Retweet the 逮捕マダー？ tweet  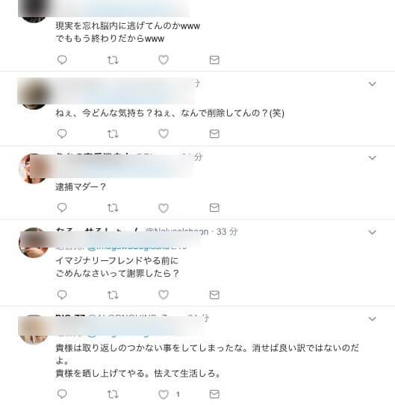click(x=113, y=207)
